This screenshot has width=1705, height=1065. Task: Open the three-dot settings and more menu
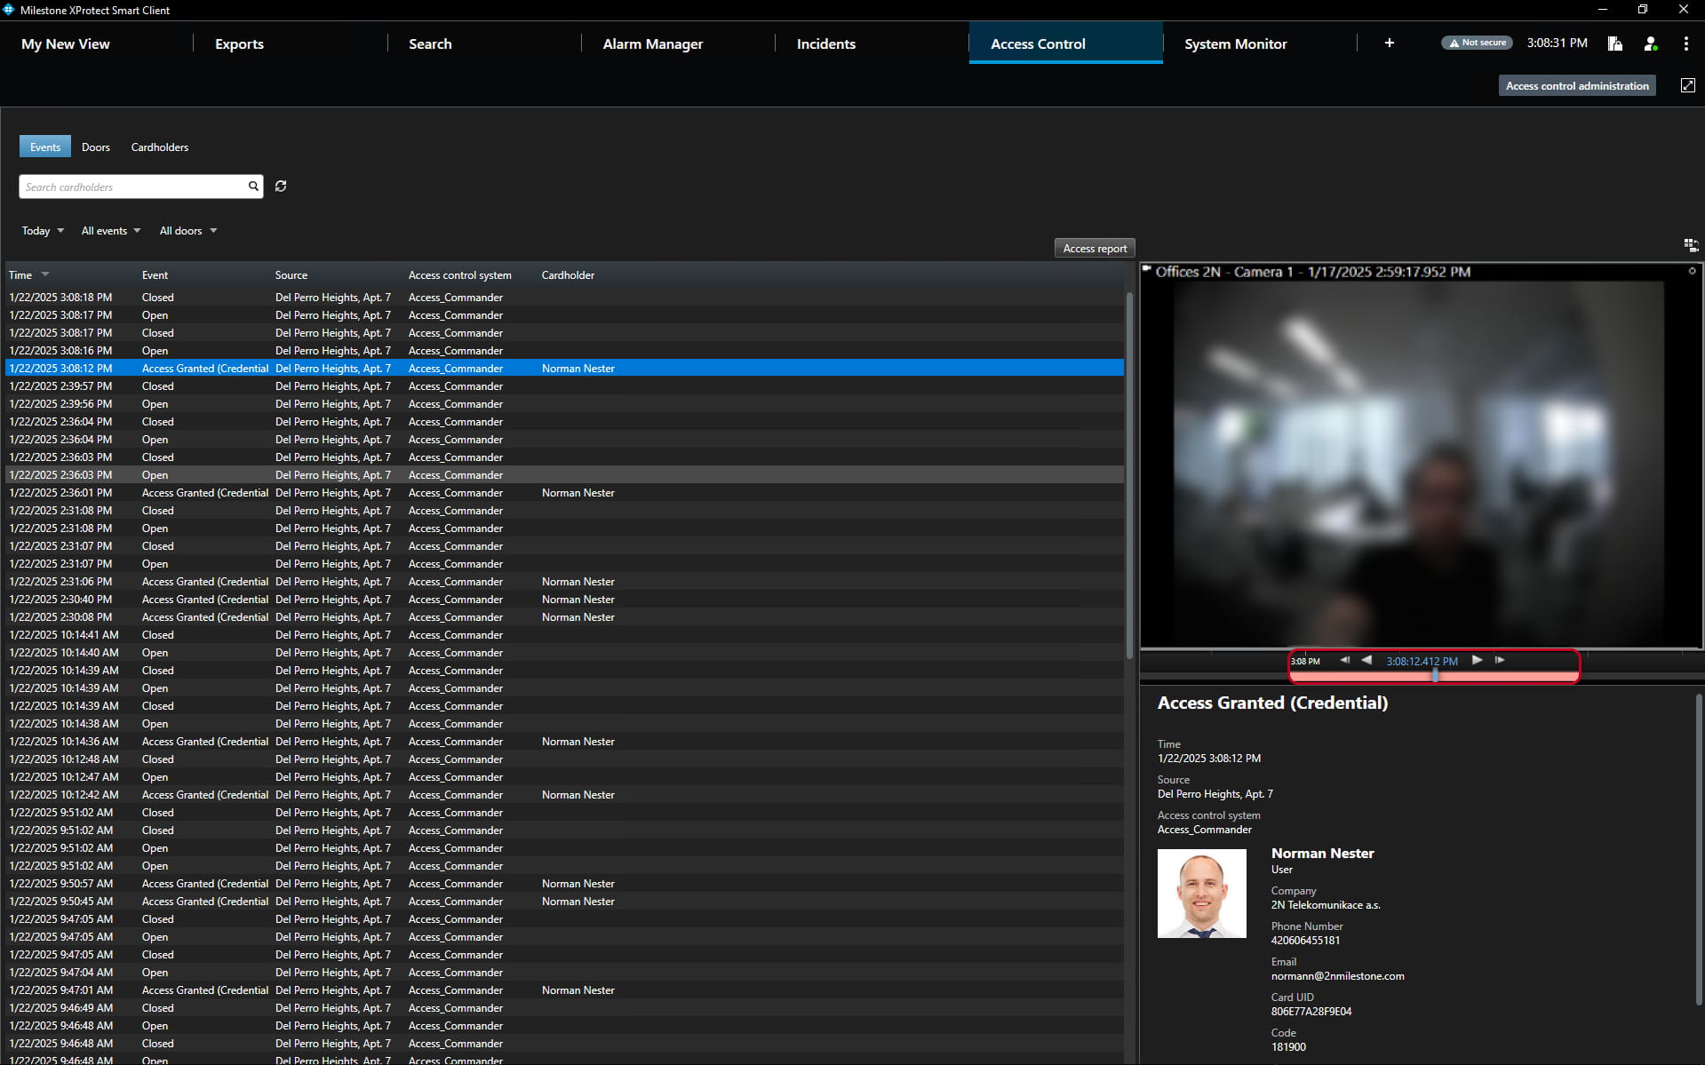(1686, 44)
